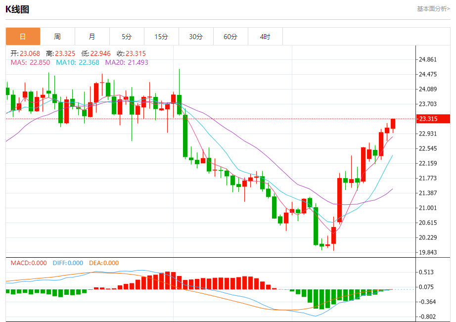Click the 24.089 price axis label
This screenshot has width=456, height=322.
(427, 90)
